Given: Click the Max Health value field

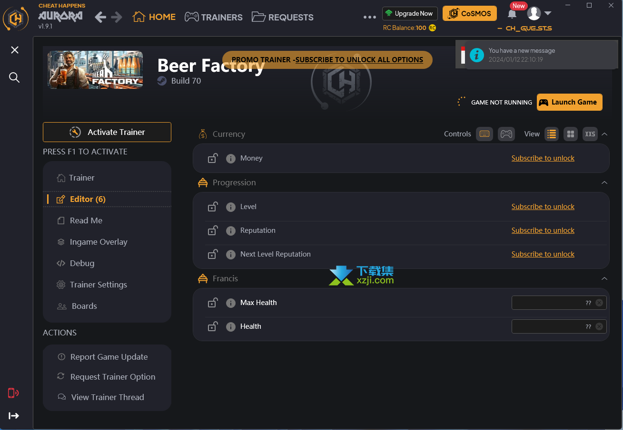Looking at the screenshot, I should (x=559, y=303).
